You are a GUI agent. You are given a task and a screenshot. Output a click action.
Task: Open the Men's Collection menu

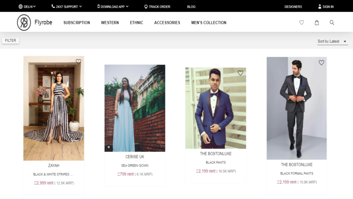coord(208,23)
